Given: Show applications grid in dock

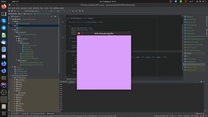Looking at the screenshot, I should click(4, 113).
